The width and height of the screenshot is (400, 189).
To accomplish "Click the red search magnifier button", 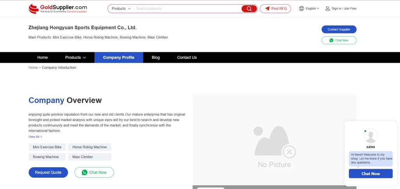I will coord(249,9).
